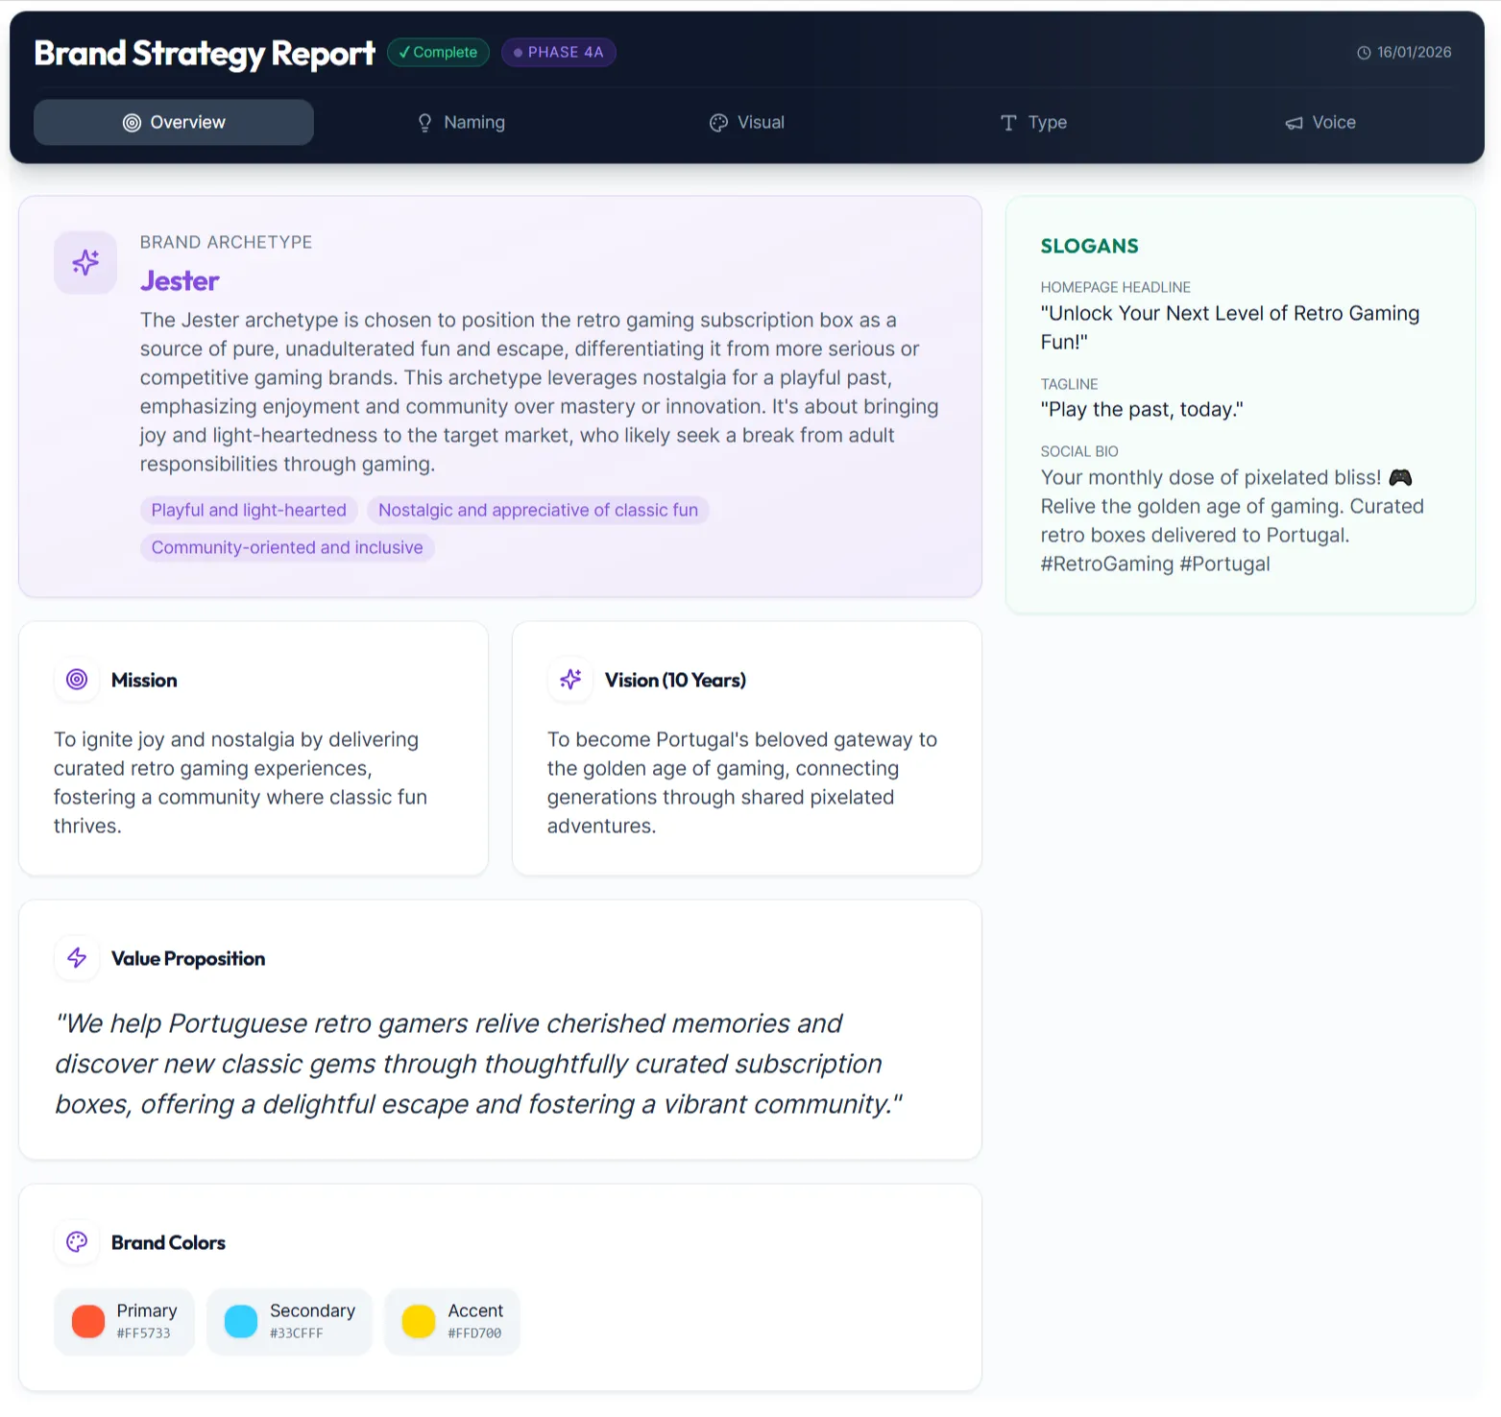Switch to the Overview tab
The height and width of the screenshot is (1417, 1501).
173,122
